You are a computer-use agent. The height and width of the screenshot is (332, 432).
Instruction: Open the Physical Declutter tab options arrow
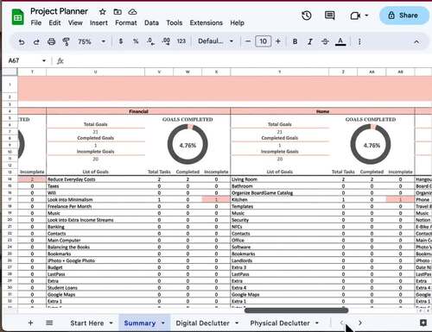317,323
